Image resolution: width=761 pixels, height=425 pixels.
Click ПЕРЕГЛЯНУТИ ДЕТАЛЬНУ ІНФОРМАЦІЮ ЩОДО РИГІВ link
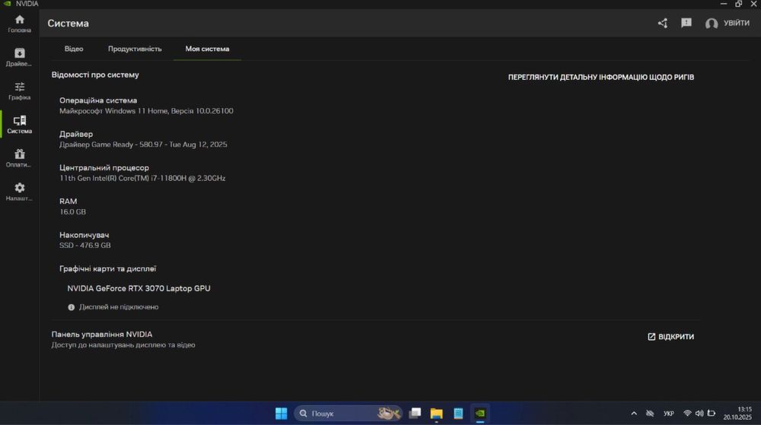[601, 77]
